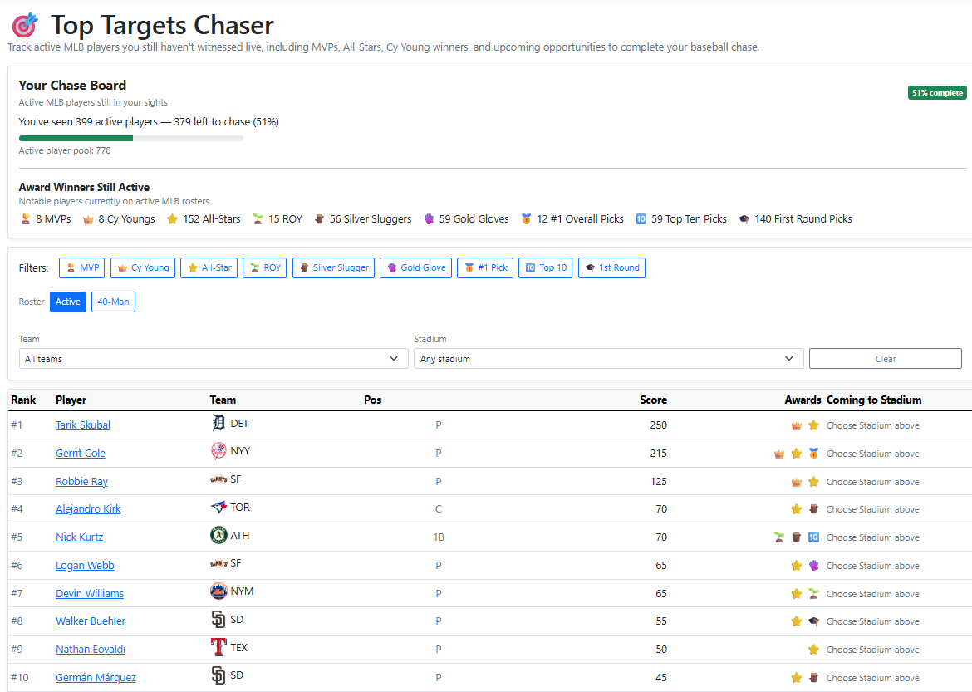Click 'Active player pool: 778' text
Screen dimensions: 972x692
click(x=65, y=150)
